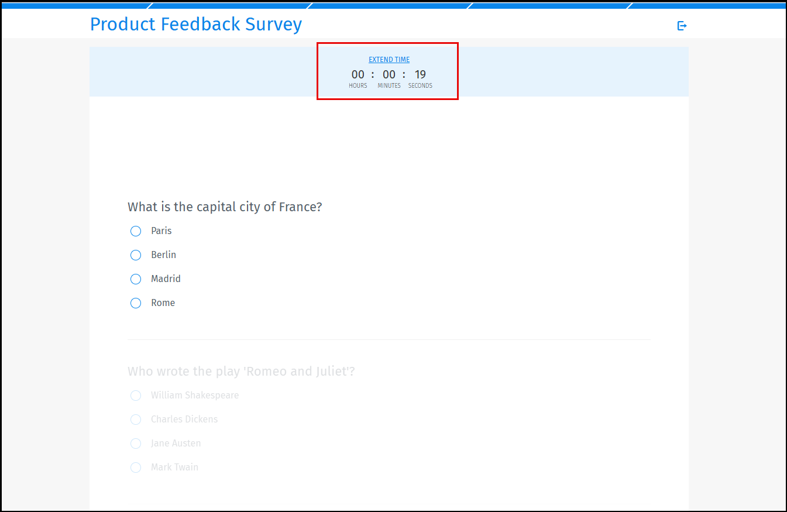Image resolution: width=787 pixels, height=512 pixels.
Task: Click the Charles Dickens option circle
Action: click(136, 420)
